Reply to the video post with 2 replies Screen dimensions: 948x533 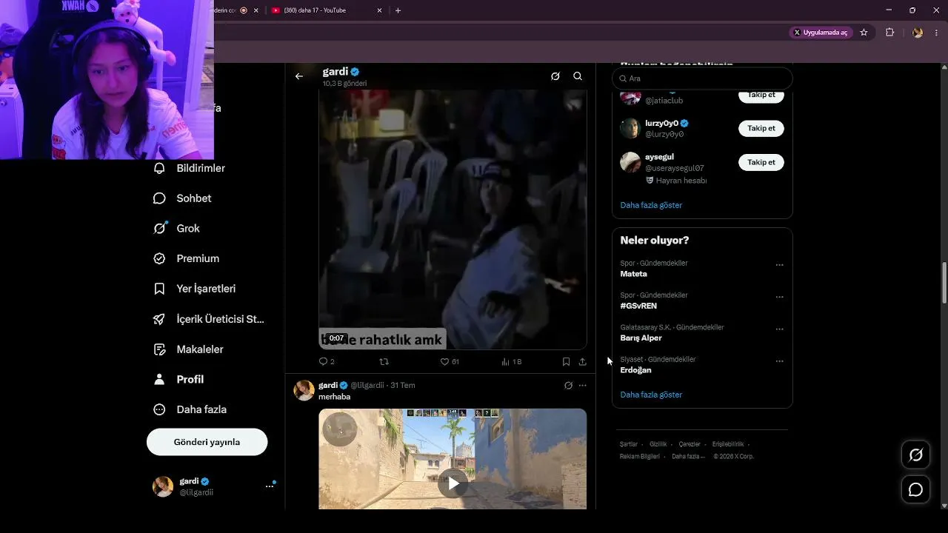click(327, 362)
